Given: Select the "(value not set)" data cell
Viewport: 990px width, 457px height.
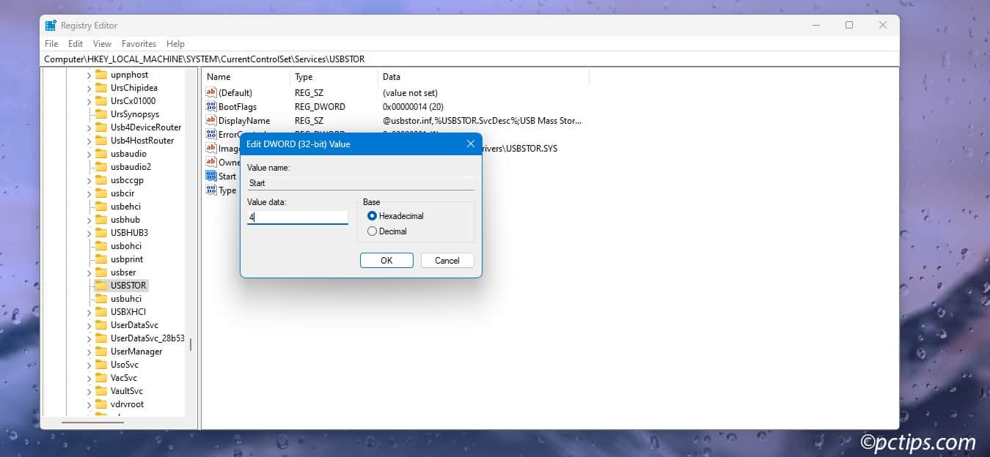Looking at the screenshot, I should pyautogui.click(x=410, y=93).
